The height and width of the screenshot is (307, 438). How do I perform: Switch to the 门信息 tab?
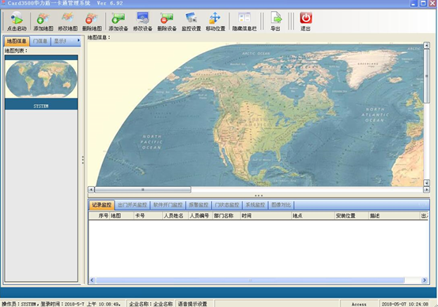pos(40,41)
